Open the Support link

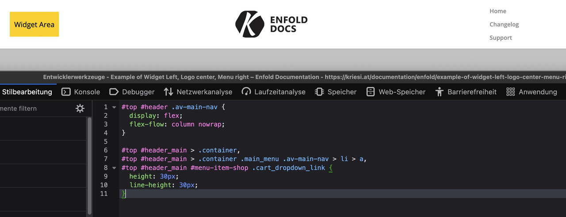(x=501, y=37)
